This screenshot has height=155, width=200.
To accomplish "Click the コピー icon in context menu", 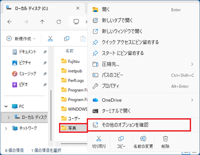I will [121, 138].
